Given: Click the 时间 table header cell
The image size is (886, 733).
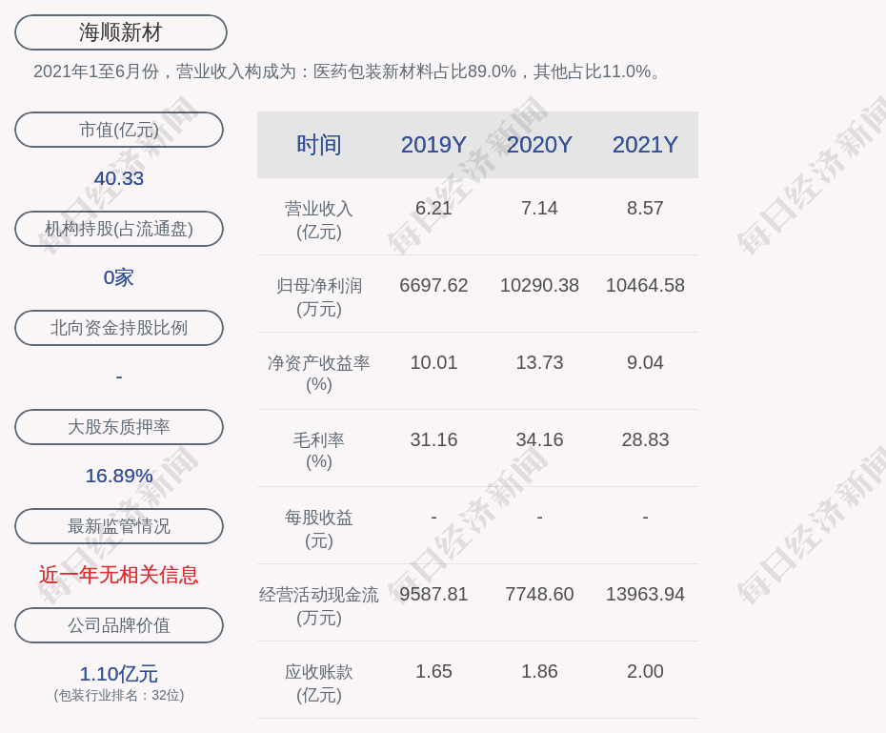Looking at the screenshot, I should [x=319, y=145].
